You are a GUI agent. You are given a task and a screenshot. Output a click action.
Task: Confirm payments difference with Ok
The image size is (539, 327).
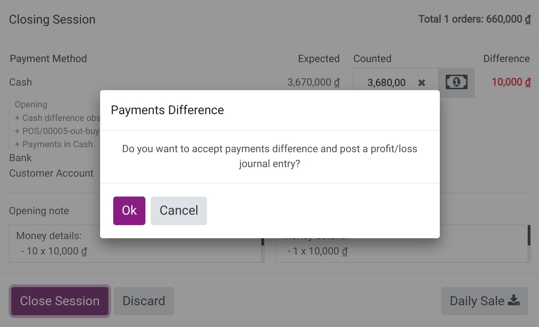coord(129,210)
